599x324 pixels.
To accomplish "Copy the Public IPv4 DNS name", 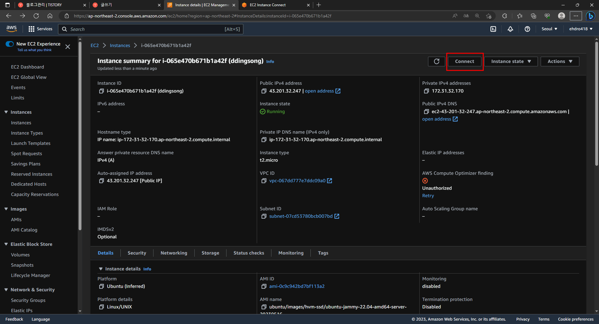I will coord(426,112).
